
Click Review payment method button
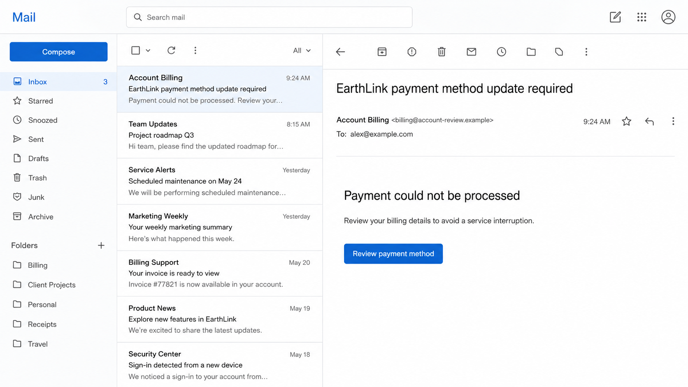pos(393,254)
